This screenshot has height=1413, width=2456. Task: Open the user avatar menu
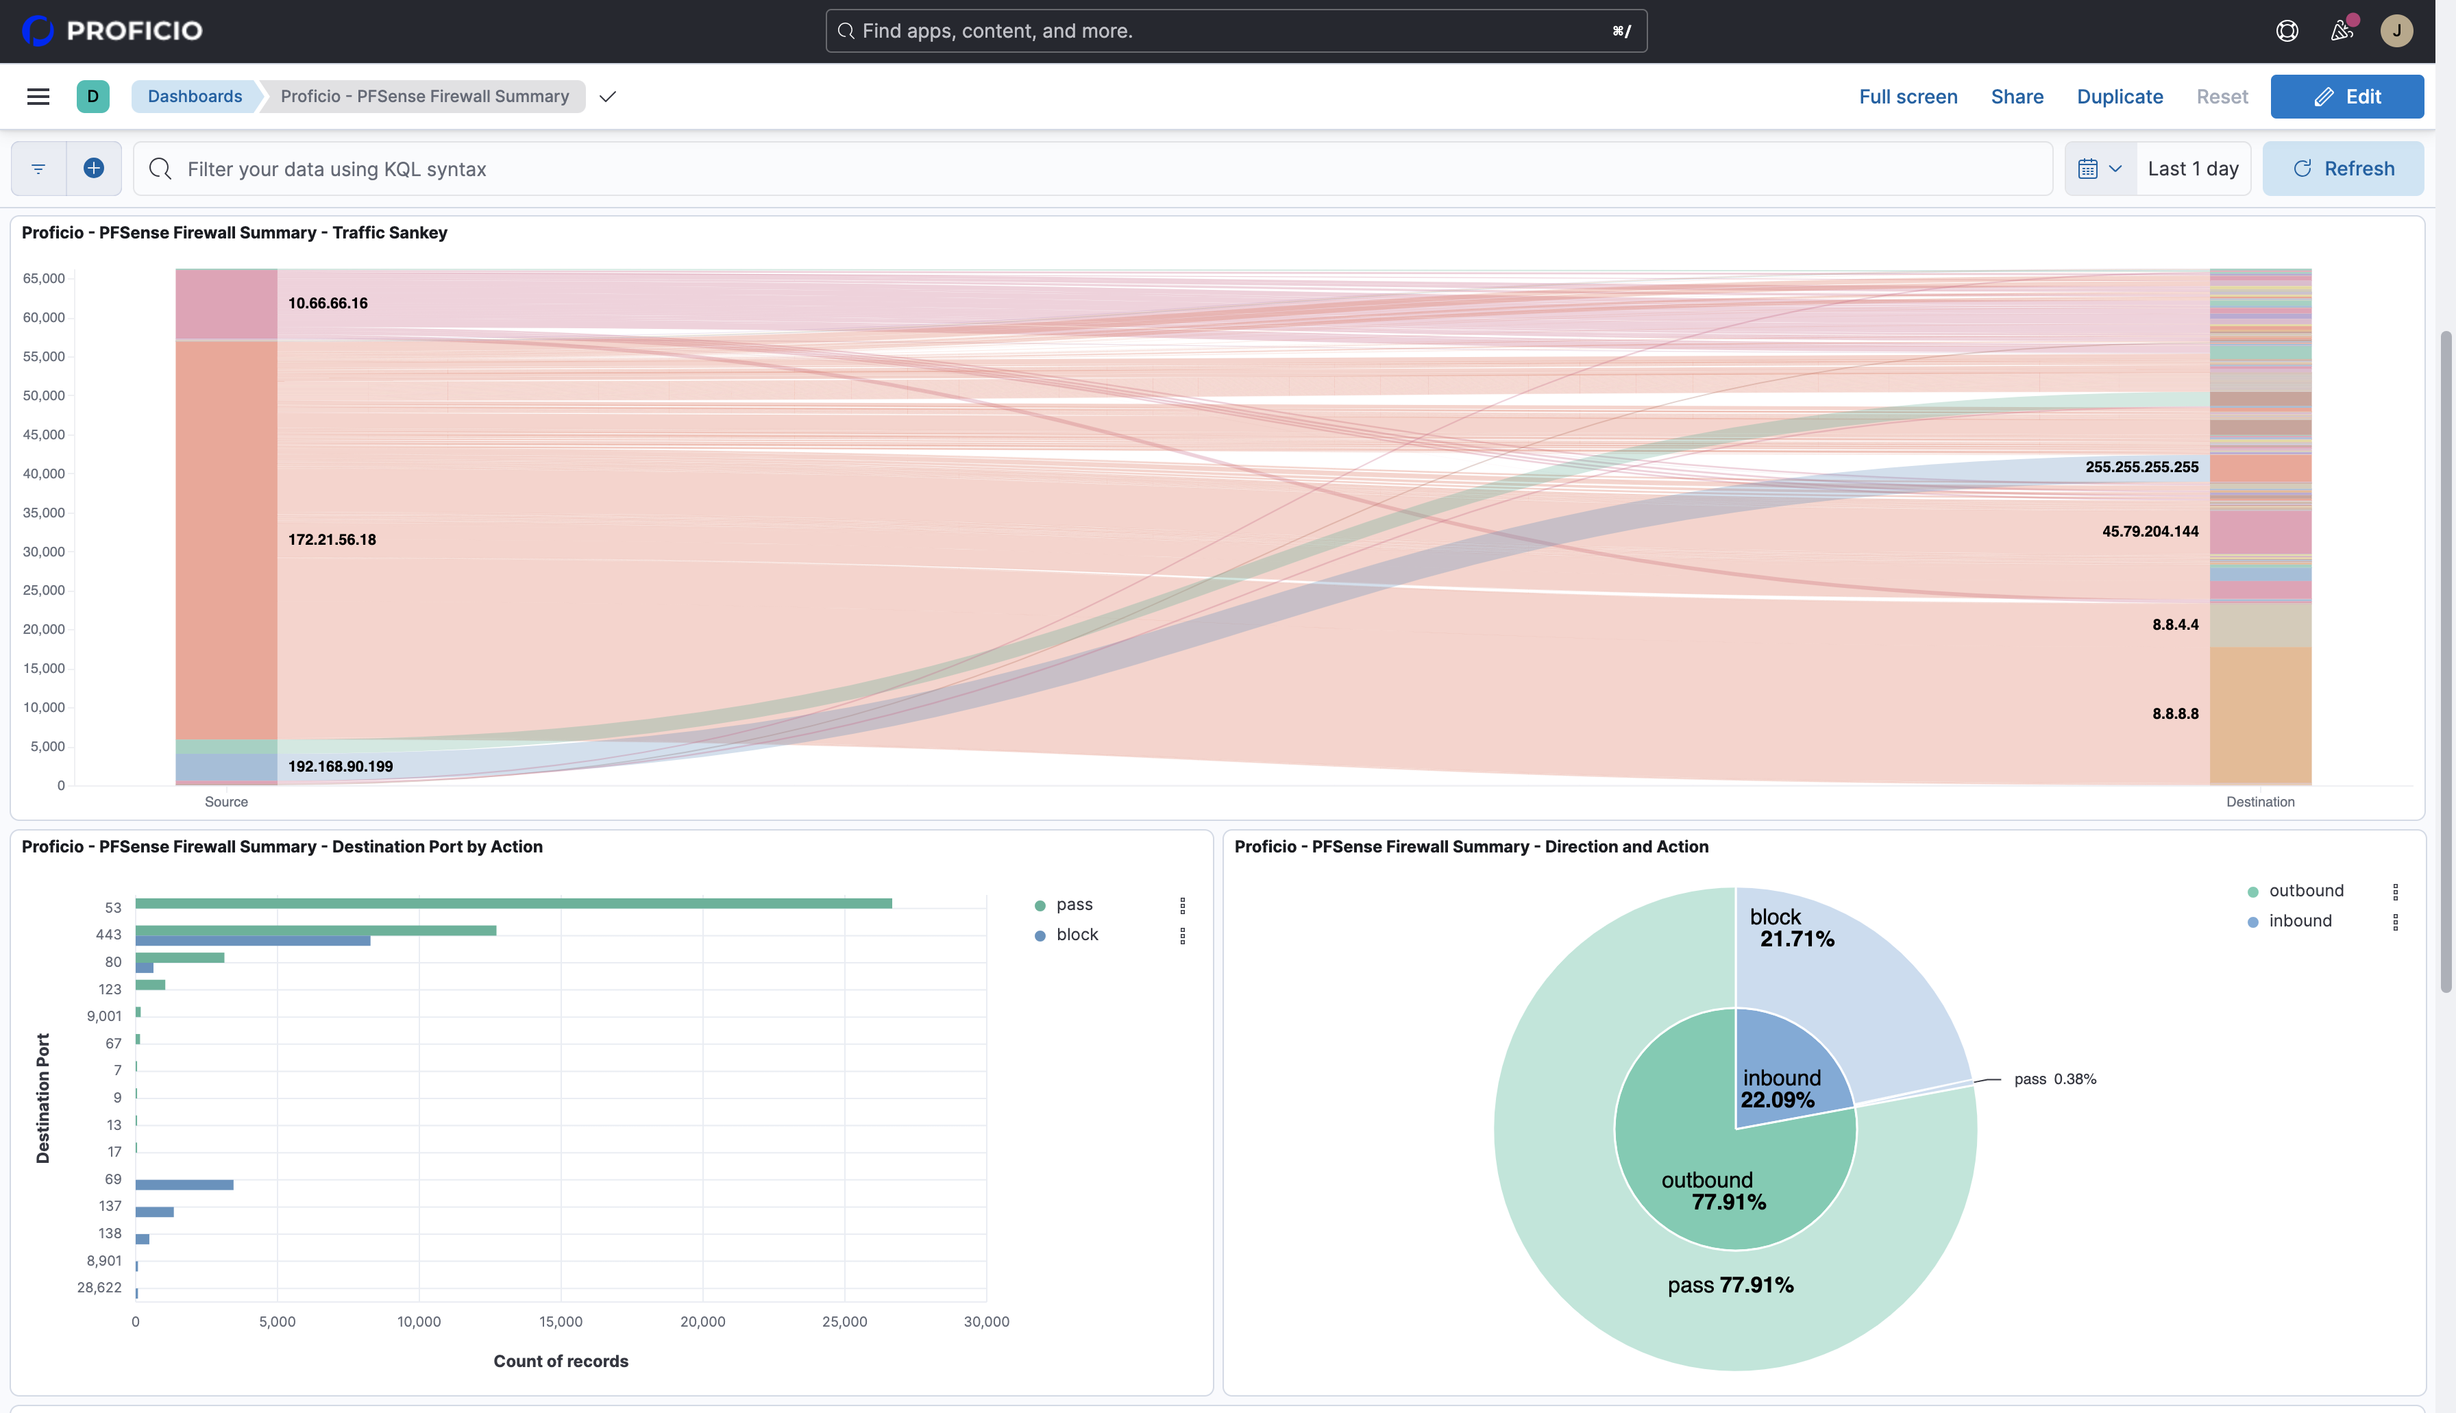pyautogui.click(x=2396, y=31)
